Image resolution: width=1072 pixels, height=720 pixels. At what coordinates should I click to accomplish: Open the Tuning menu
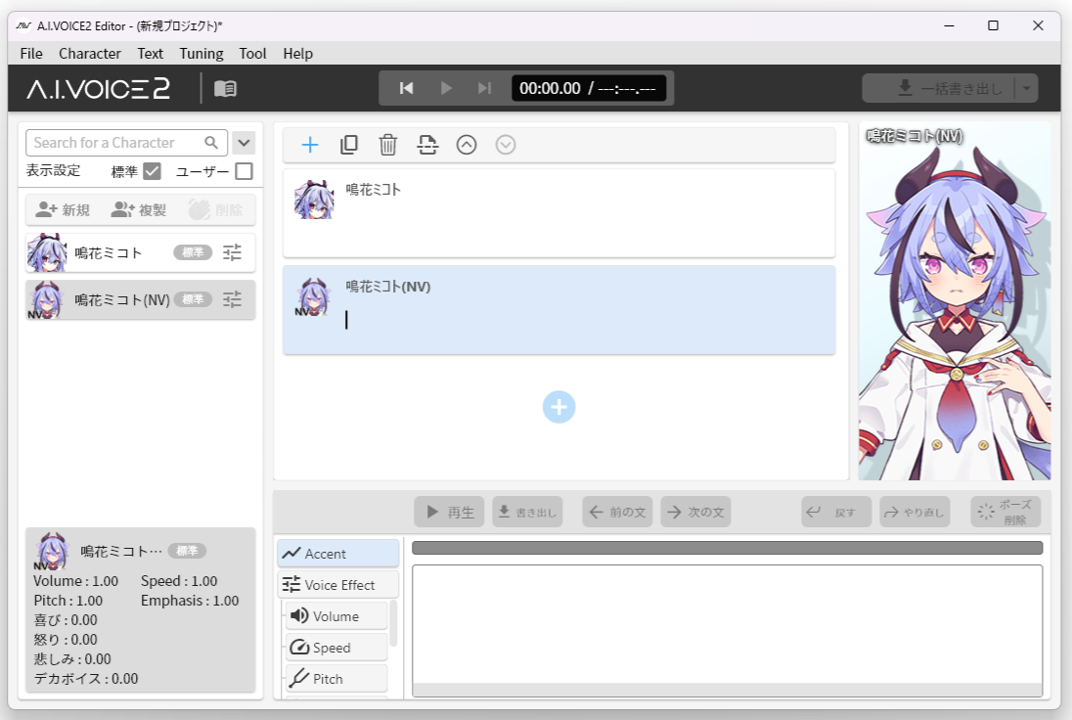[201, 54]
